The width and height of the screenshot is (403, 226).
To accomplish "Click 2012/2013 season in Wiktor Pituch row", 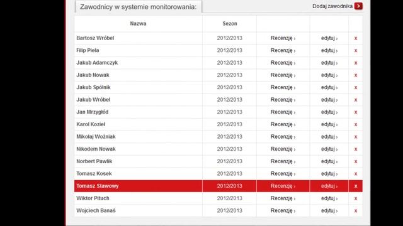I will [x=229, y=198].
